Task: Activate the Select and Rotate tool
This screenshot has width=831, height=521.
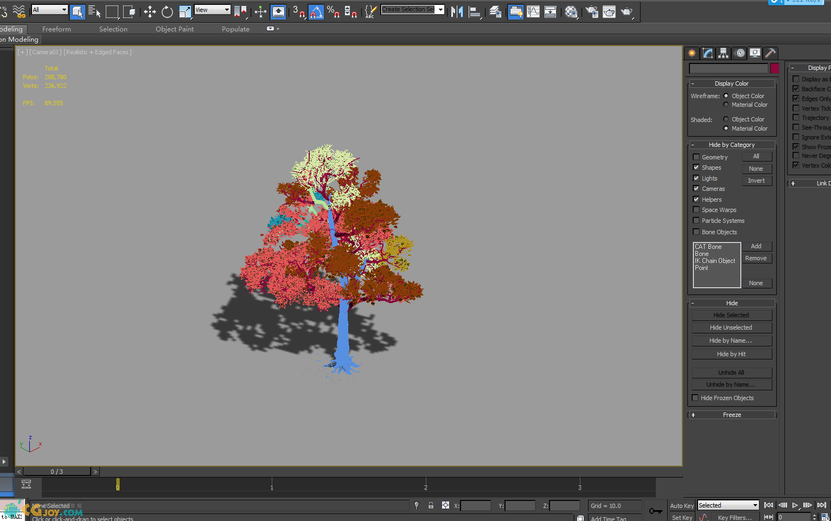Action: [x=167, y=11]
